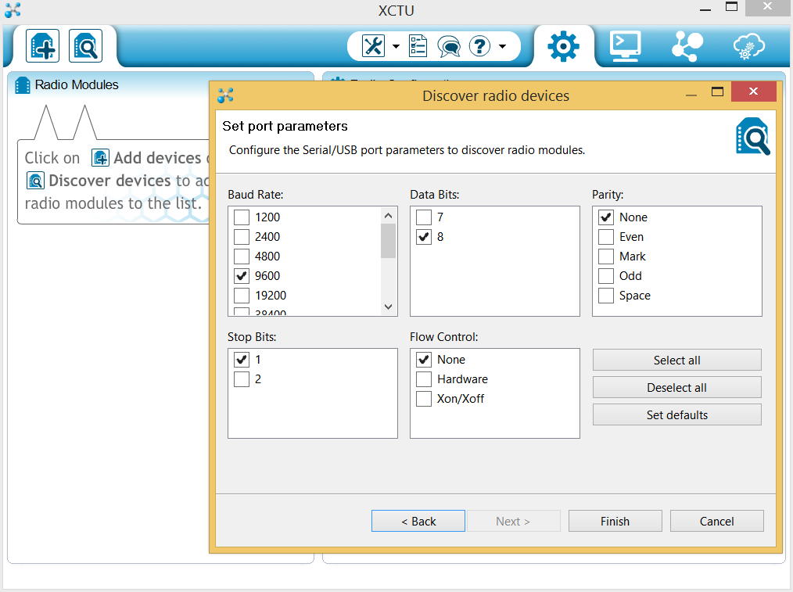Open the feedback chat bubbles icon

pos(449,47)
